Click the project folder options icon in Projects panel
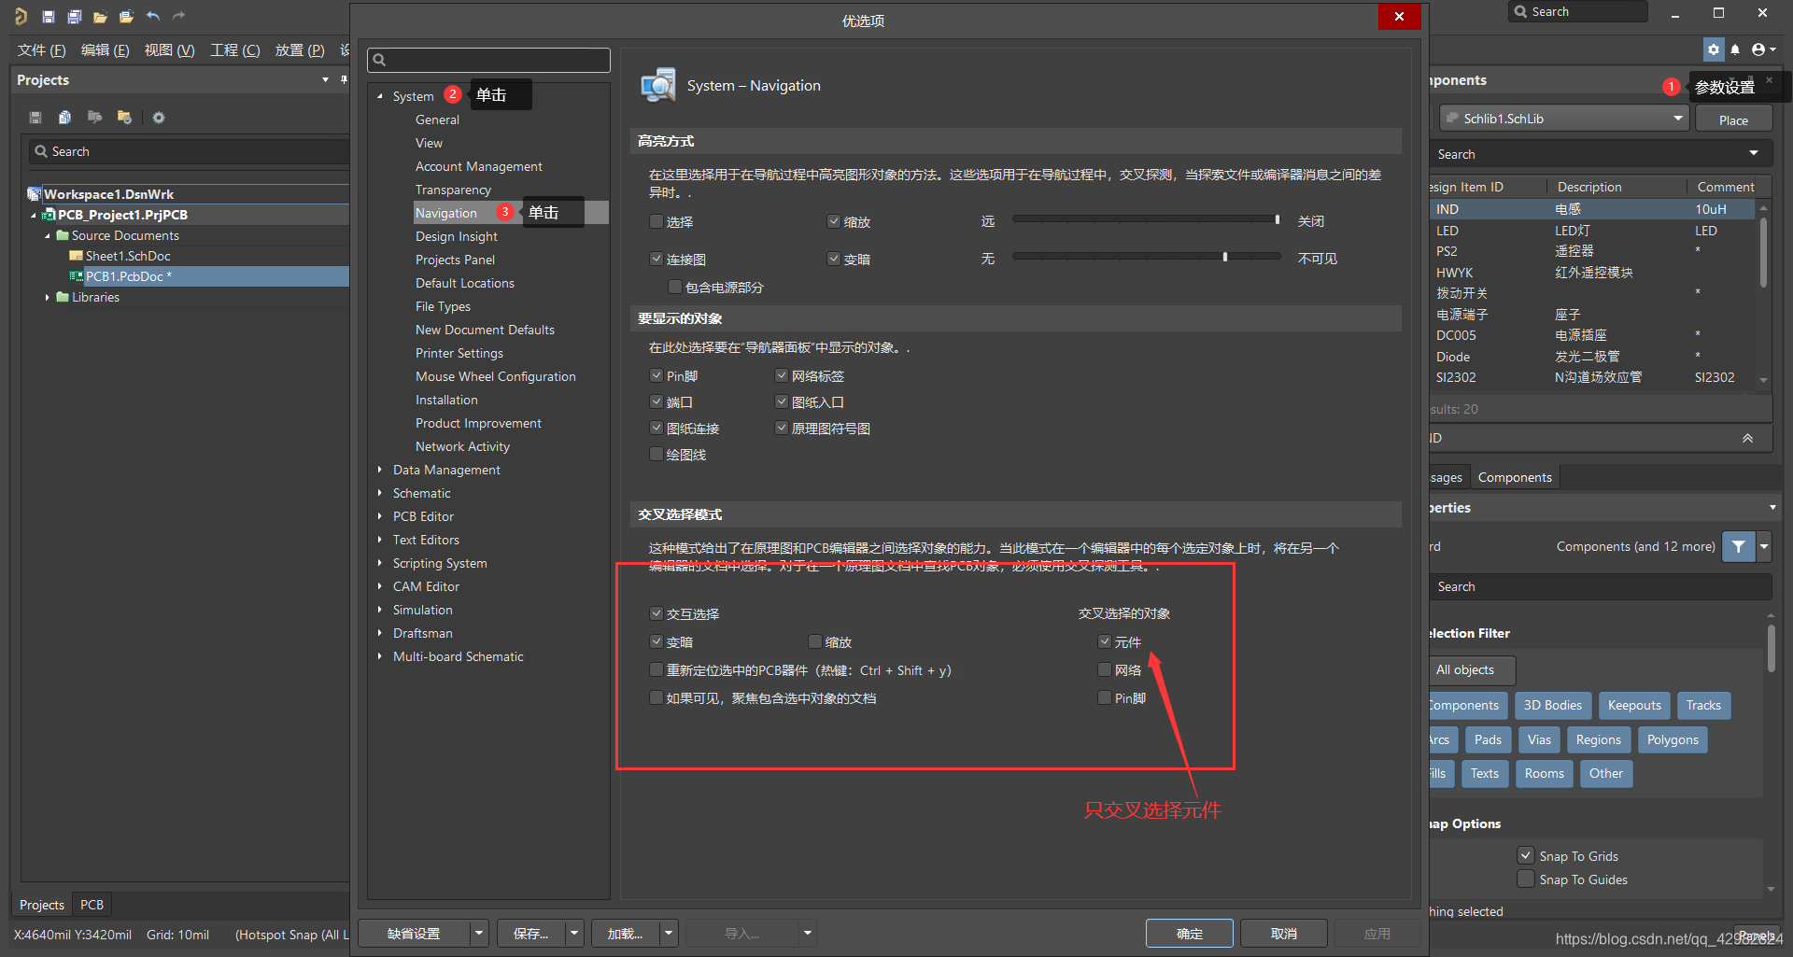The image size is (1793, 957). (x=124, y=118)
